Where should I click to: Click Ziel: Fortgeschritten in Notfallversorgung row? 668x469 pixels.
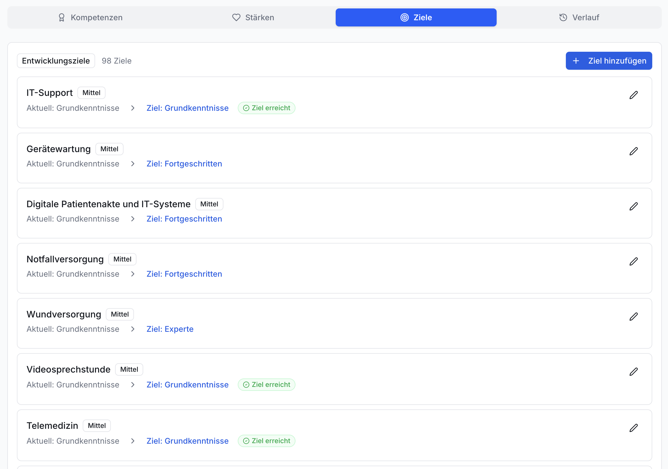[184, 274]
